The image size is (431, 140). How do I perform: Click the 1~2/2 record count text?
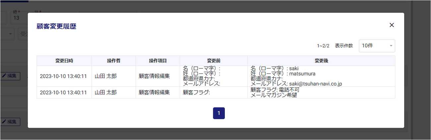(x=323, y=46)
